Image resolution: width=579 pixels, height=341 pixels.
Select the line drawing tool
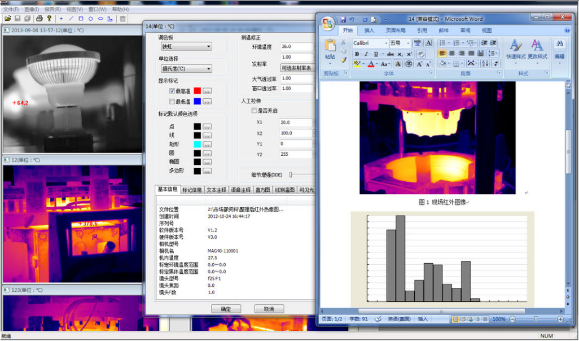pyautogui.click(x=71, y=19)
